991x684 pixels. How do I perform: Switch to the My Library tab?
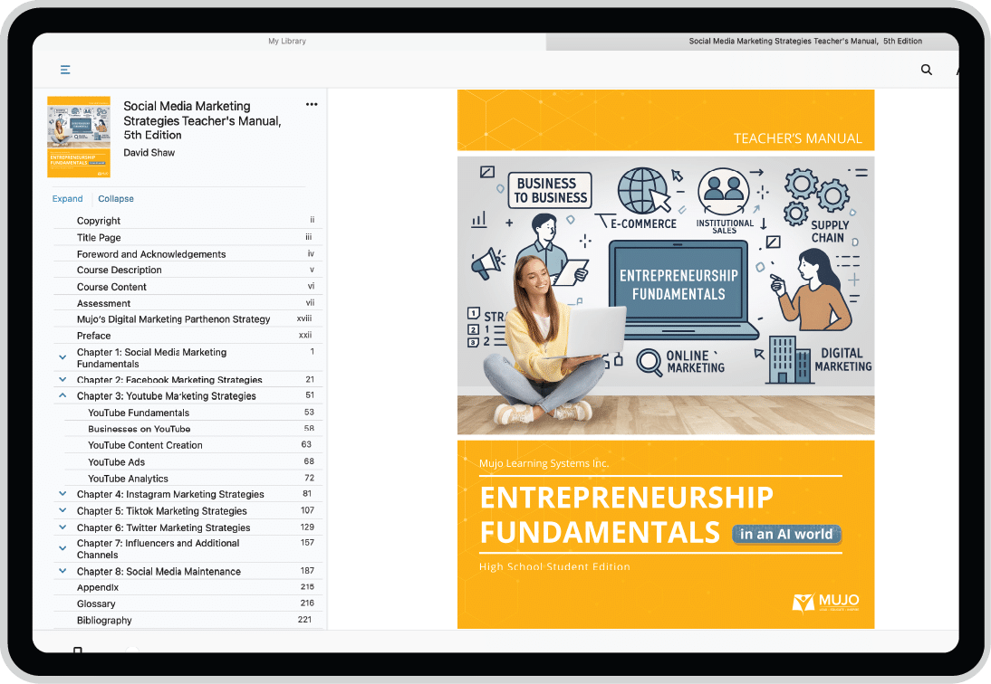286,41
